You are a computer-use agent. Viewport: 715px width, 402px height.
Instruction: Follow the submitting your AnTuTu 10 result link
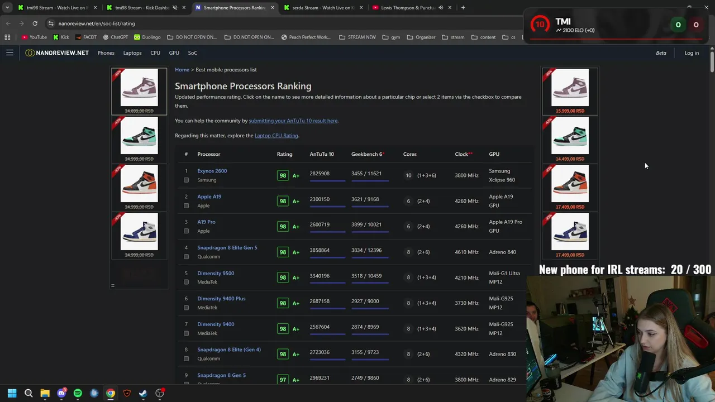tap(293, 121)
